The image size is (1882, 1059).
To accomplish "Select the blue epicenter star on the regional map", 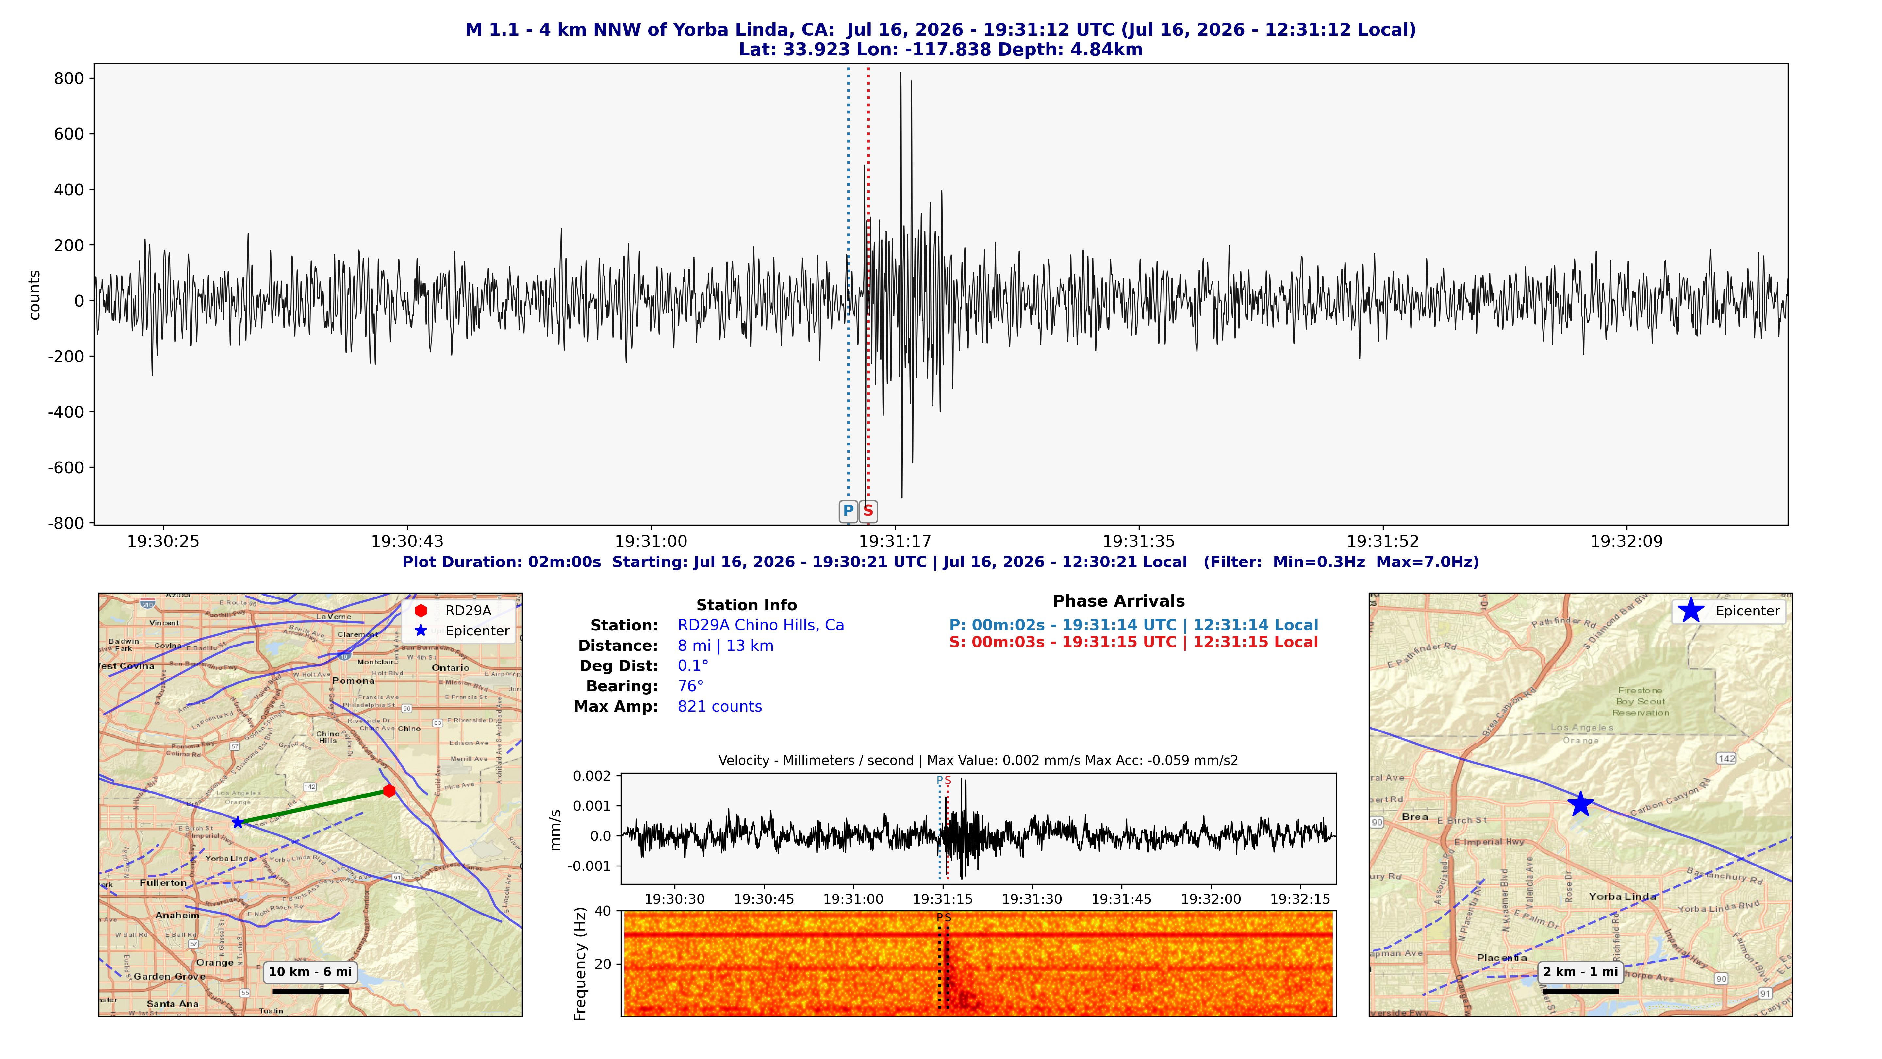I will click(238, 822).
